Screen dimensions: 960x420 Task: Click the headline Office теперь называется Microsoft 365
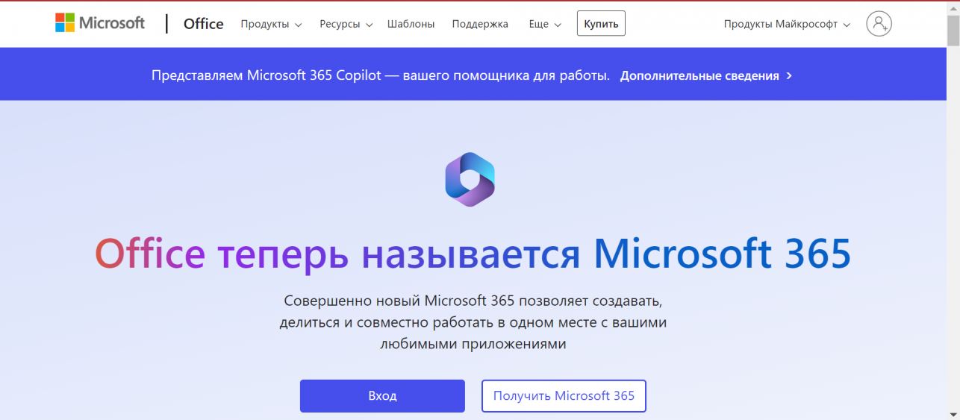[473, 254]
